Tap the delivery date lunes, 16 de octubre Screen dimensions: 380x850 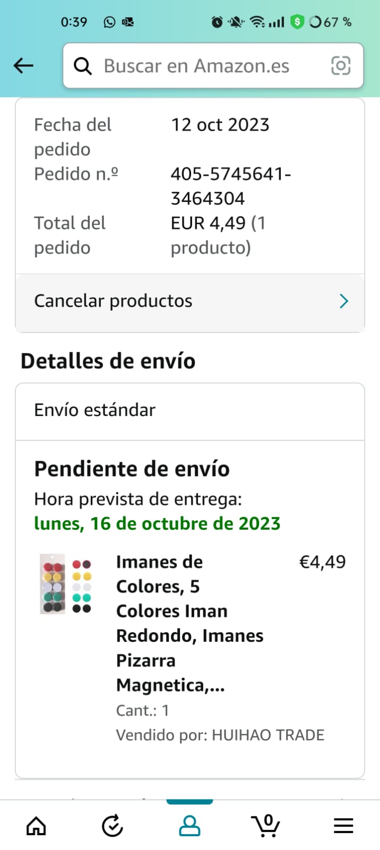point(157,524)
